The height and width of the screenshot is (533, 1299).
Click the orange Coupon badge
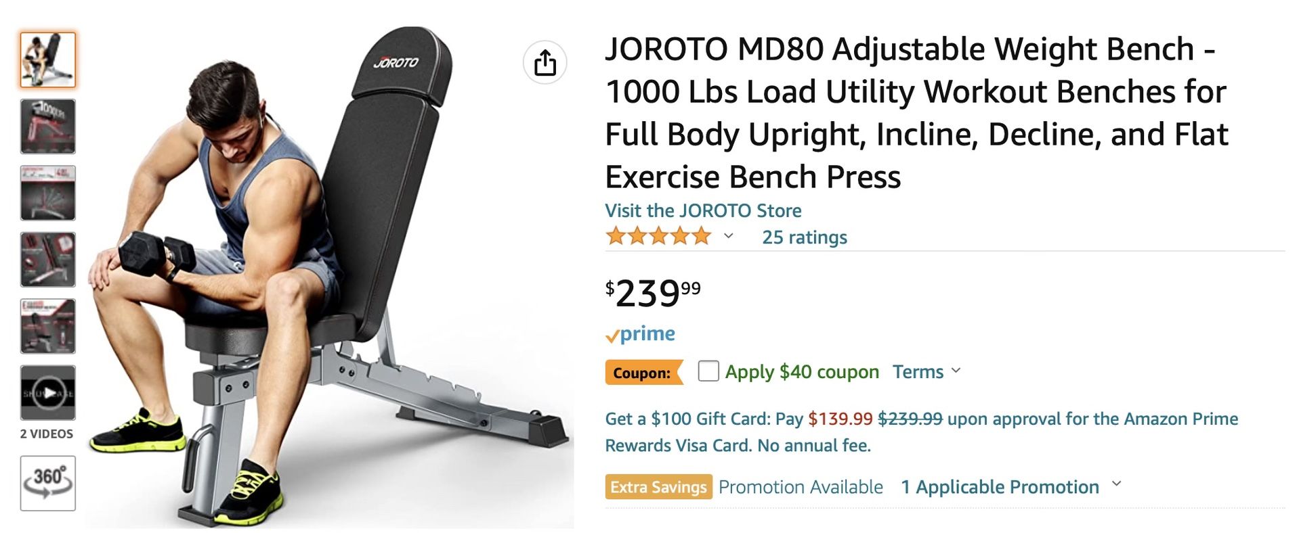643,373
